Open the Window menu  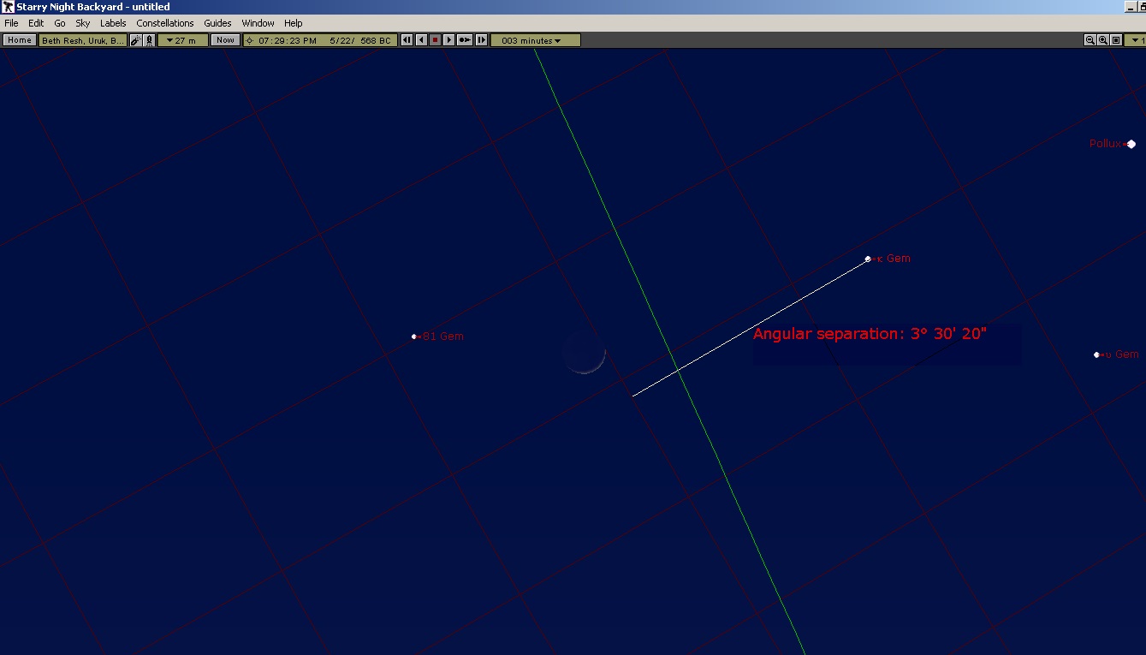[258, 23]
